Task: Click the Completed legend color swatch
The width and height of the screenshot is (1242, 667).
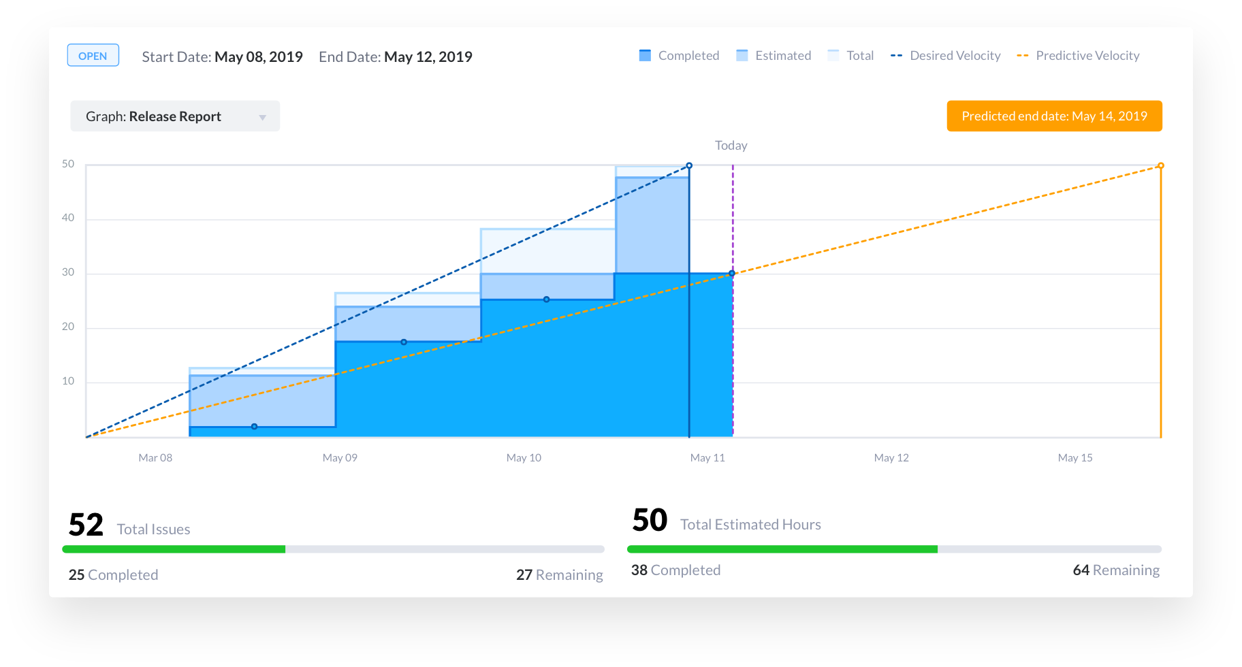Action: (x=645, y=56)
